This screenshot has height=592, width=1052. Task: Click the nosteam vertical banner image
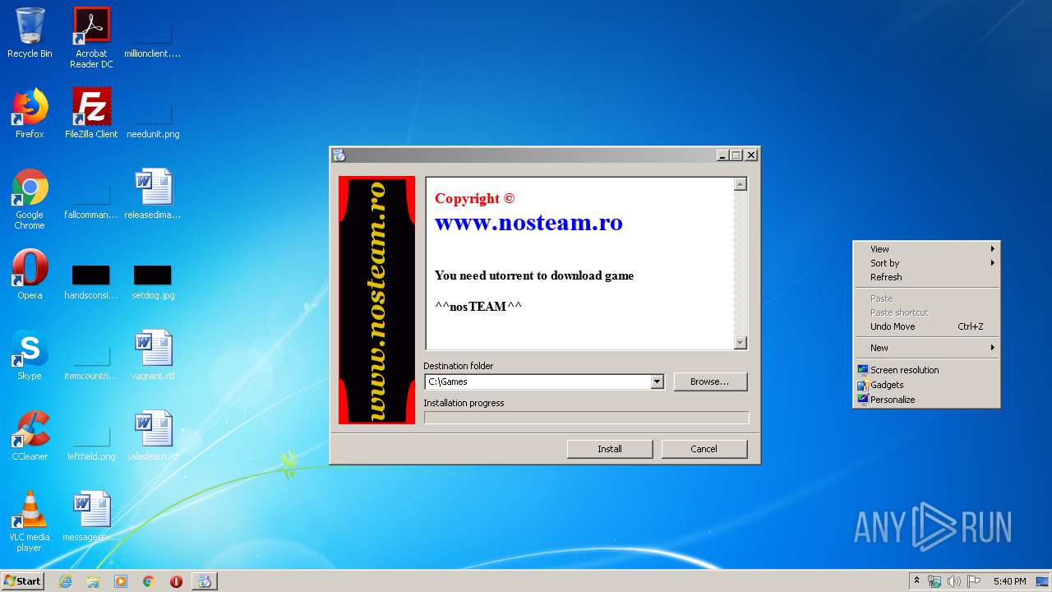coord(376,300)
